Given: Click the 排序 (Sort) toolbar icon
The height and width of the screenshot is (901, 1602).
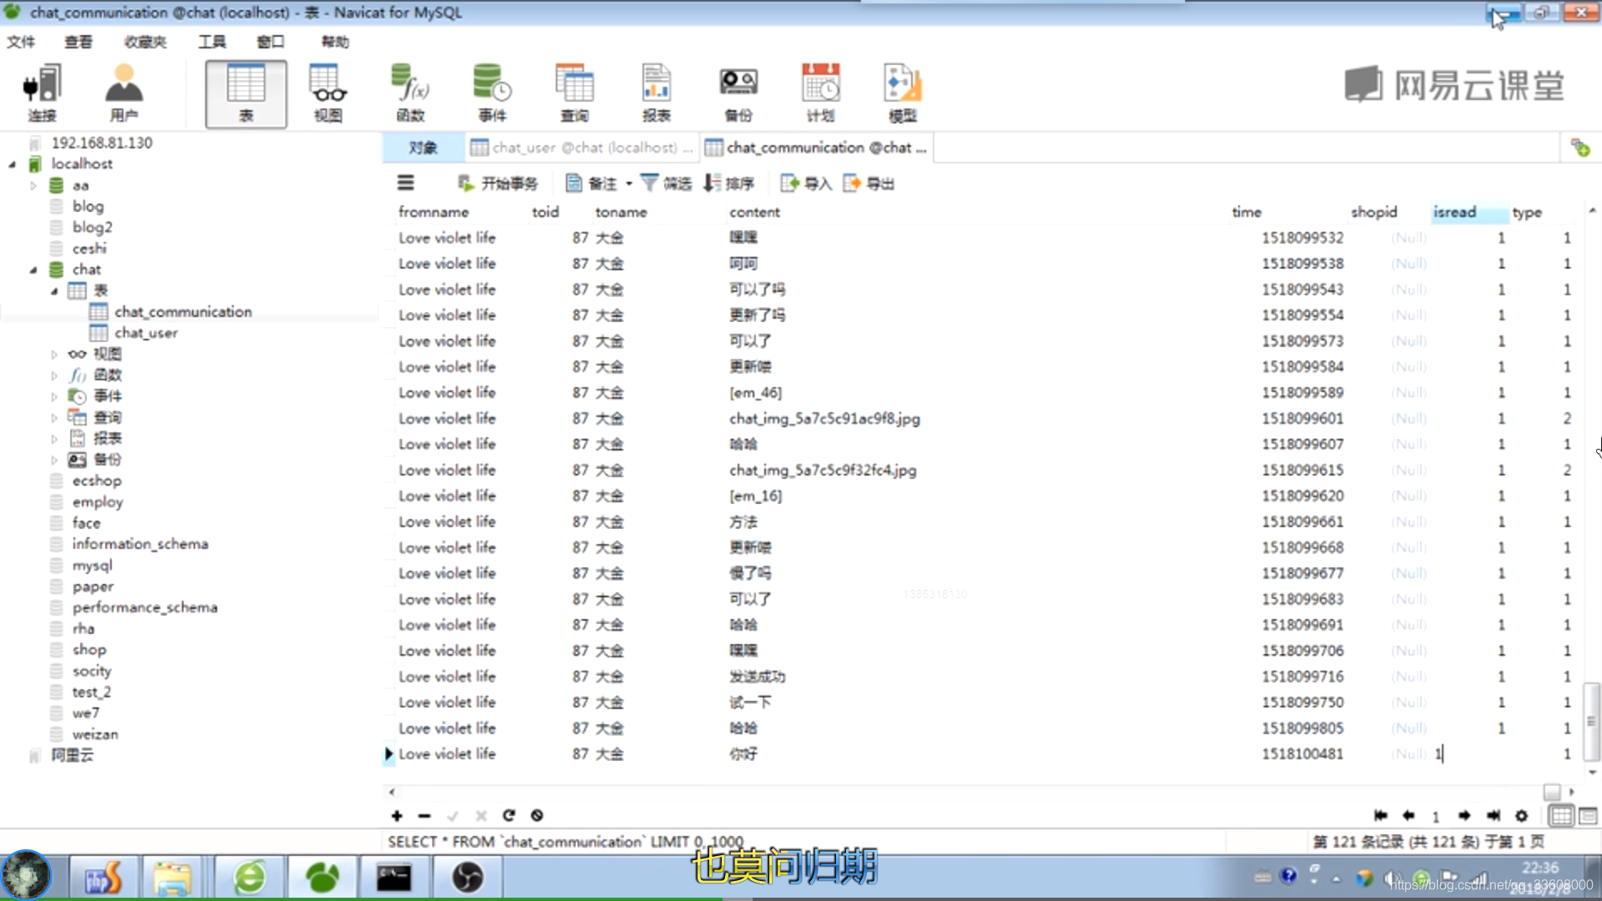Looking at the screenshot, I should [x=728, y=184].
